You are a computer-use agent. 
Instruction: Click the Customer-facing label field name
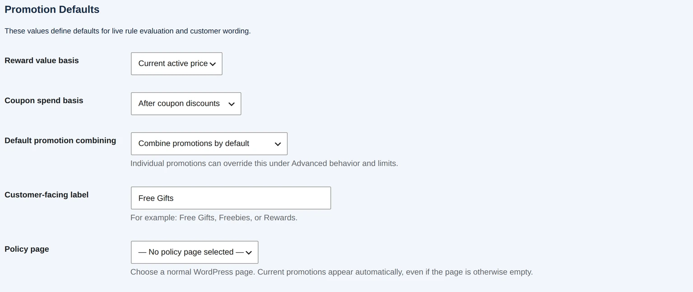46,195
